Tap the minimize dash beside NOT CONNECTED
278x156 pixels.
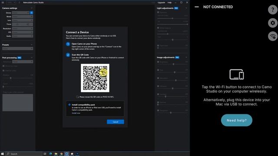197,7
